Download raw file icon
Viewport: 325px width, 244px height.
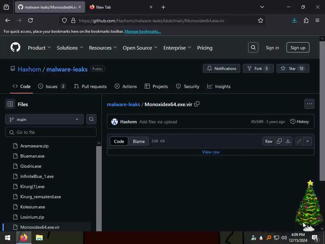[288, 141]
